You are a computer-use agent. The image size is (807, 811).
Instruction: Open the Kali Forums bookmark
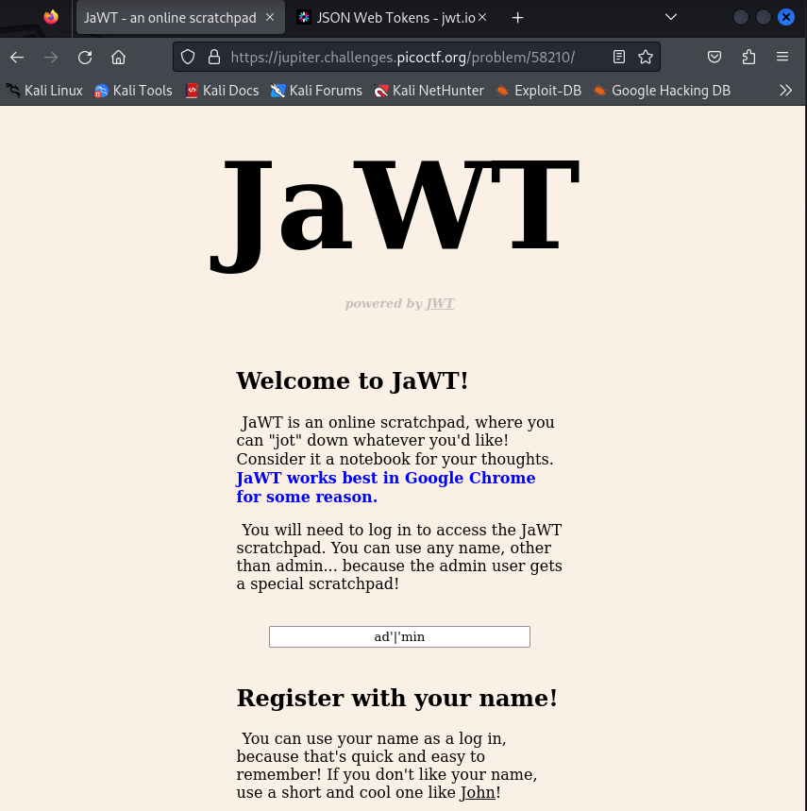[x=316, y=91]
